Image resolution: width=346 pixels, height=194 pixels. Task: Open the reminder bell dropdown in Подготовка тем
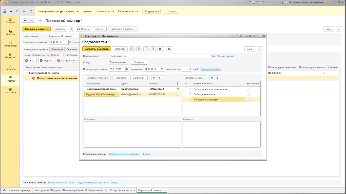coord(161,49)
